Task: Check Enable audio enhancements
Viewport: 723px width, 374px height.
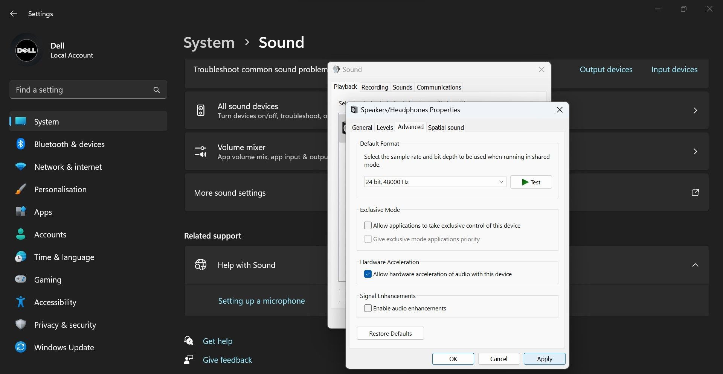Action: pos(368,308)
